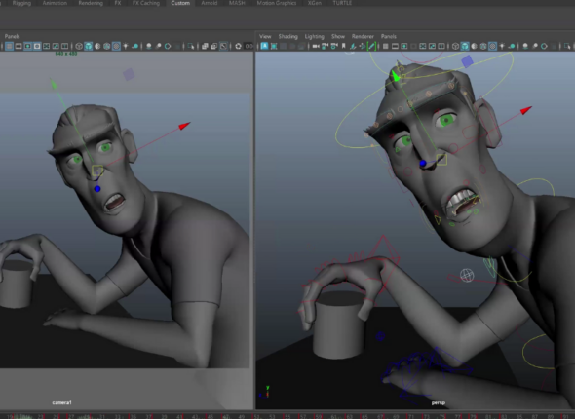Toggle textured display in camera1 panel
The image size is (575, 419).
[x=116, y=46]
